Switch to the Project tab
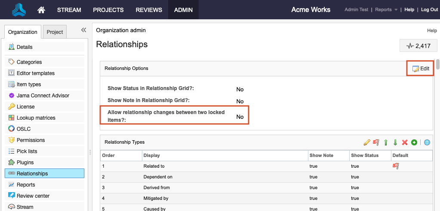This screenshot has width=440, height=211. click(55, 32)
